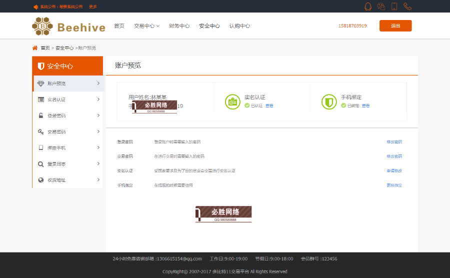The height and width of the screenshot is (278, 450).
Task: Click the magnifier icon for 登录日志
Action: click(x=41, y=164)
